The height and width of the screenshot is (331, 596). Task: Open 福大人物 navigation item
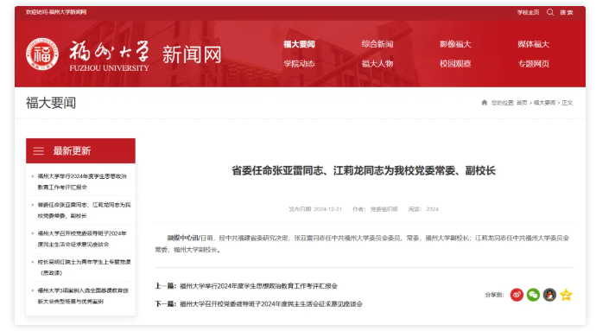377,64
